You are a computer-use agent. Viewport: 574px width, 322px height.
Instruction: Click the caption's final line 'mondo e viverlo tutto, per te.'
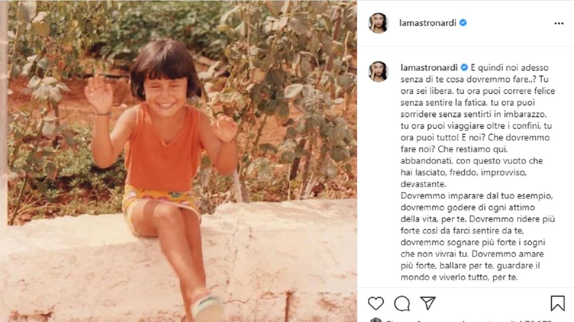pyautogui.click(x=459, y=277)
